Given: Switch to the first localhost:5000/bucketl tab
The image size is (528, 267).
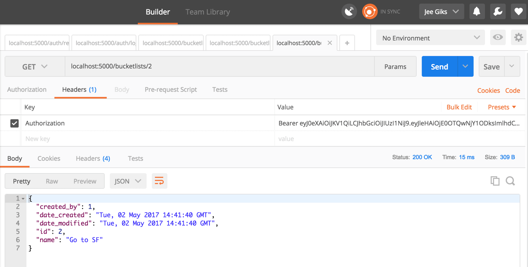Looking at the screenshot, I should (171, 43).
